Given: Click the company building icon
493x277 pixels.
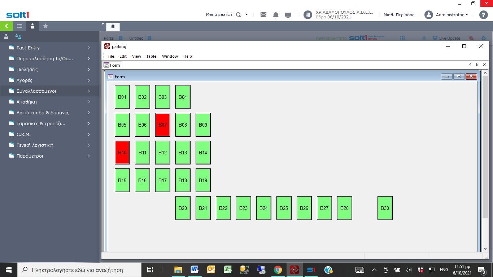Looking at the screenshot, I should (x=307, y=15).
